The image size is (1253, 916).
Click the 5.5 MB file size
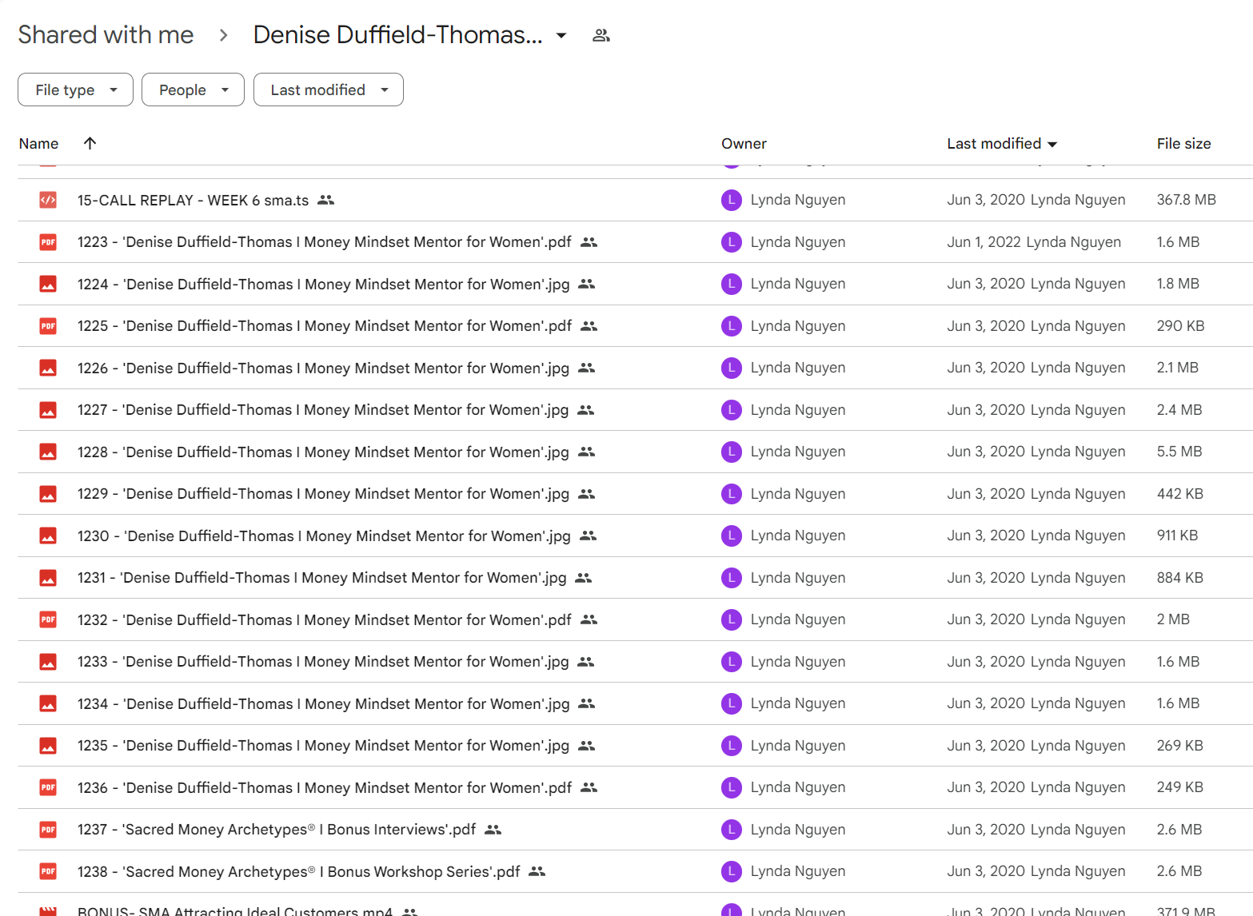click(1179, 452)
